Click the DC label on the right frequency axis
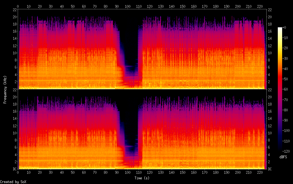Image resolution: width=293 pixels, height=184 pixels. click(270, 169)
